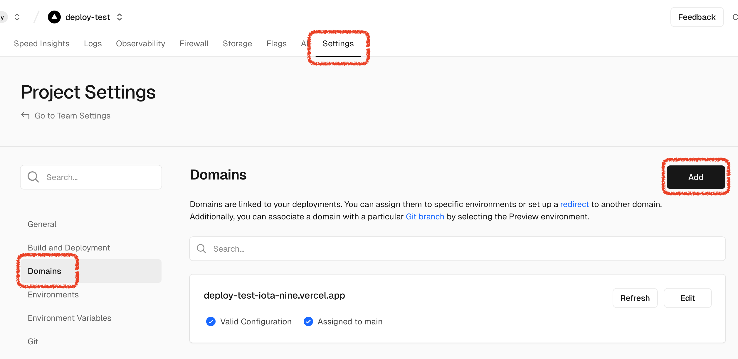This screenshot has width=738, height=359.
Task: Click the Go to Team Settings arrow icon
Action: [x=26, y=116]
